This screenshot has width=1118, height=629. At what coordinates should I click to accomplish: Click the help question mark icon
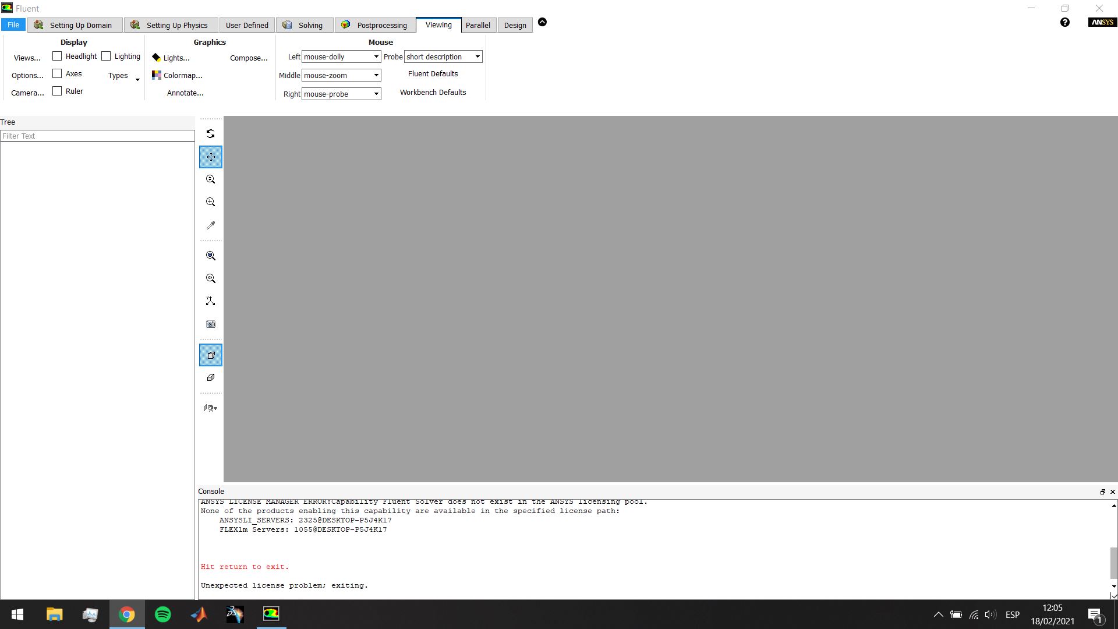coord(1064,23)
